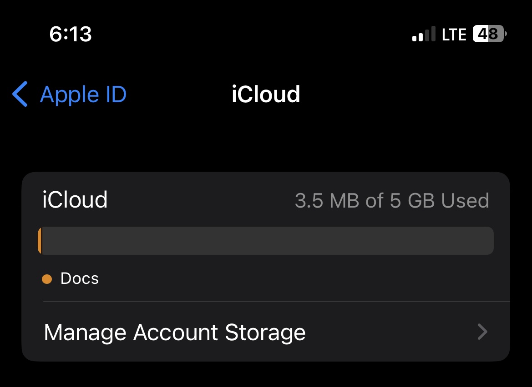Tap the iCloud page title
The height and width of the screenshot is (387, 532).
coord(266,94)
